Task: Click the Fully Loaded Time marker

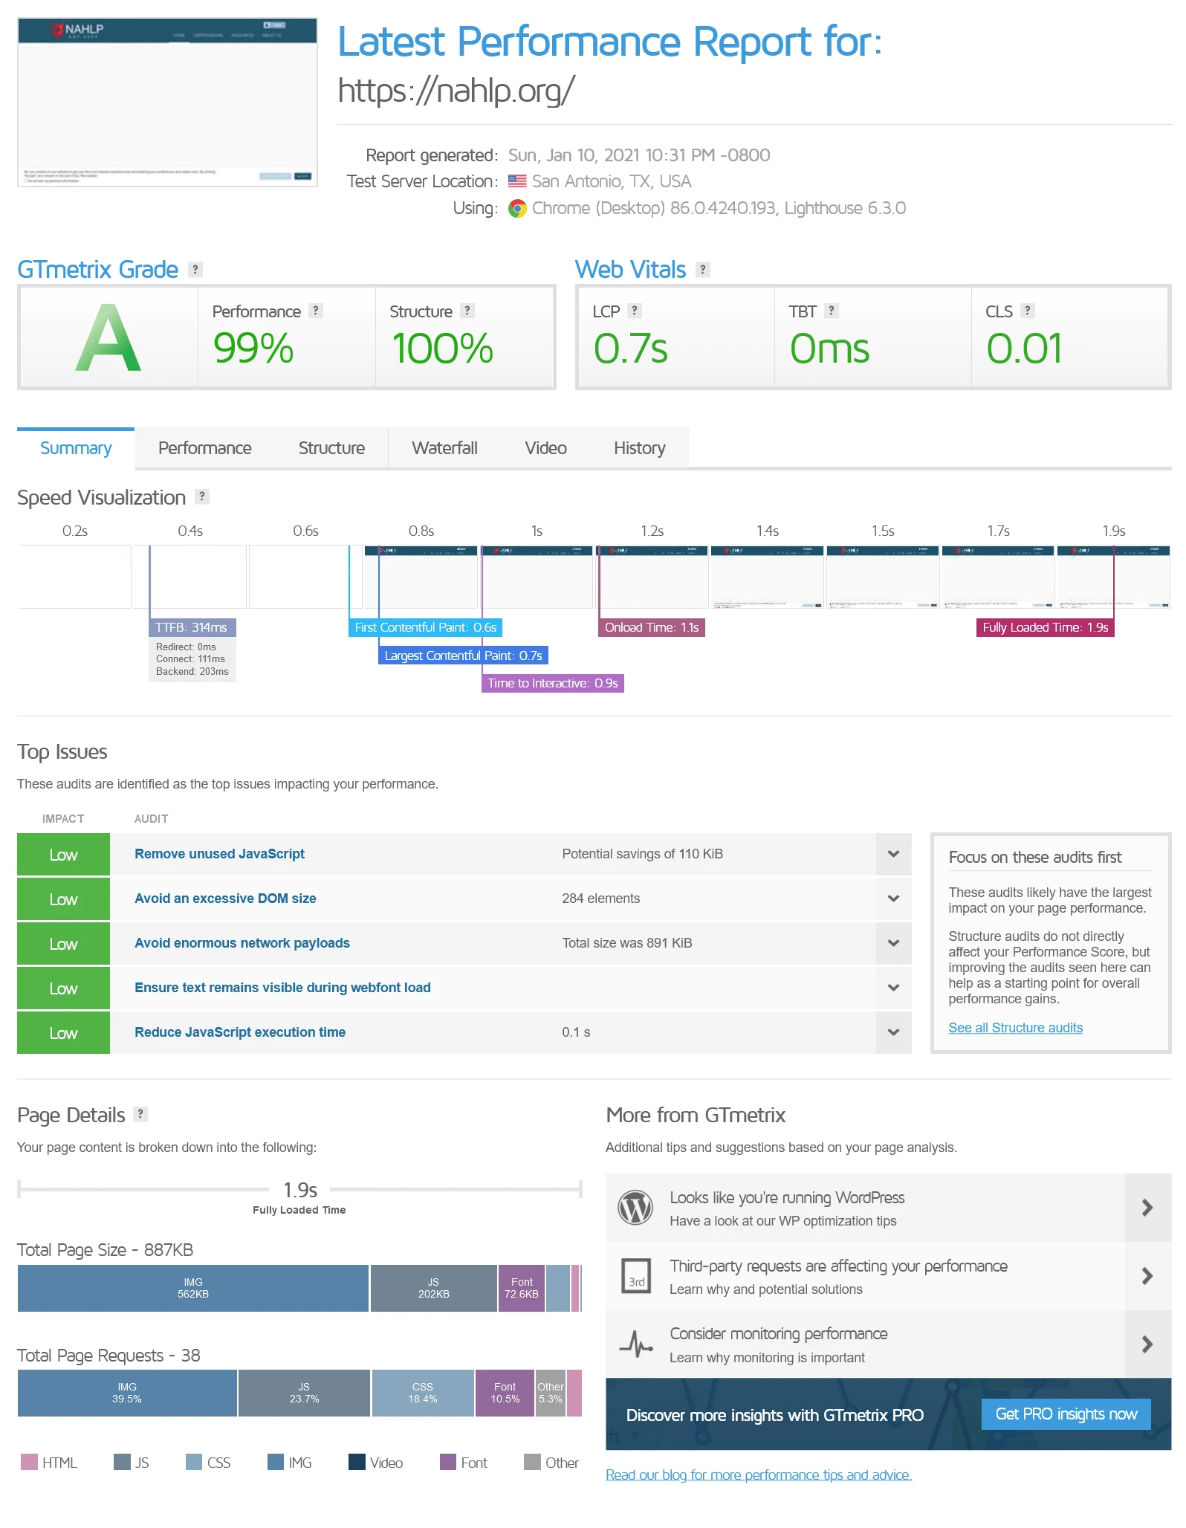Action: (1045, 628)
